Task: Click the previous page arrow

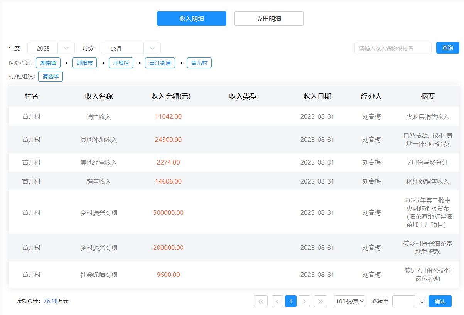Action: point(277,301)
